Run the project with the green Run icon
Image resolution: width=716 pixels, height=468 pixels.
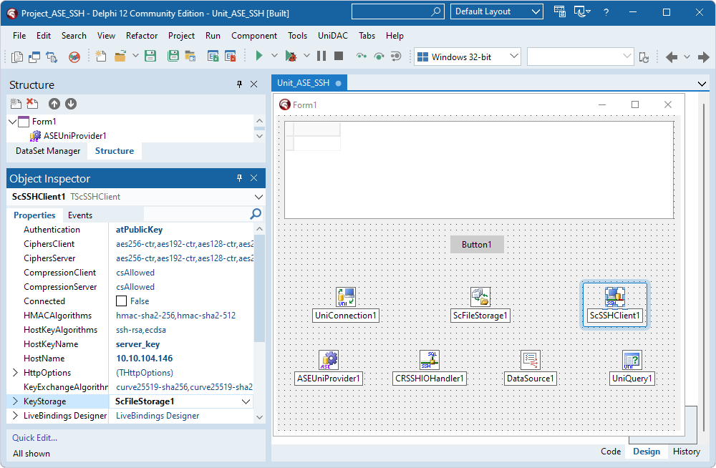pyautogui.click(x=258, y=55)
